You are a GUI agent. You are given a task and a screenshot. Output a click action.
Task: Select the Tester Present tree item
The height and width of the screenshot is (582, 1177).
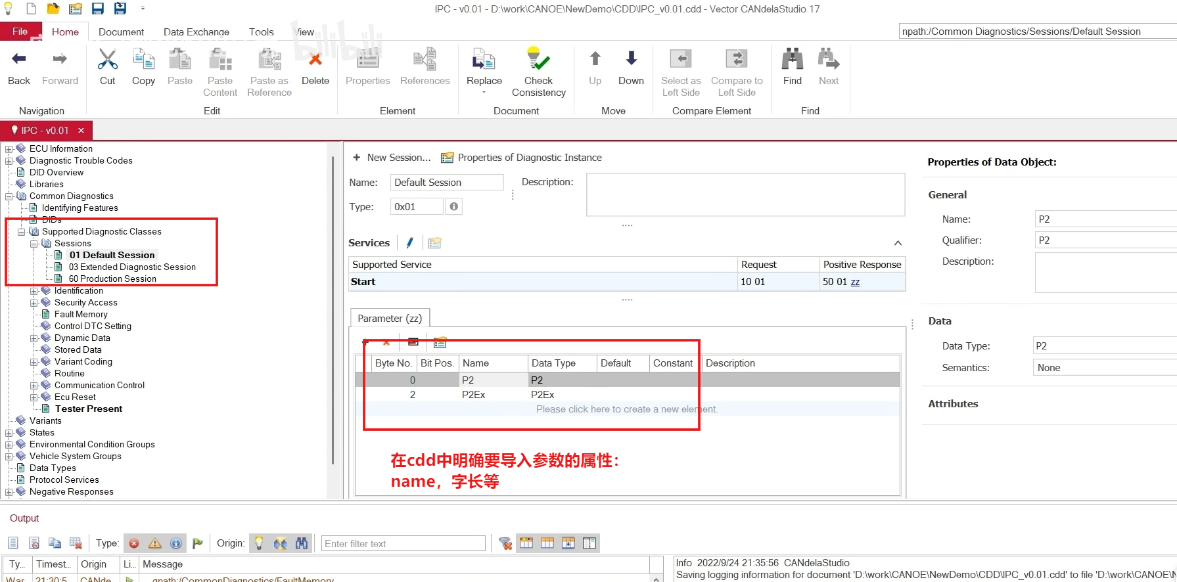point(89,409)
